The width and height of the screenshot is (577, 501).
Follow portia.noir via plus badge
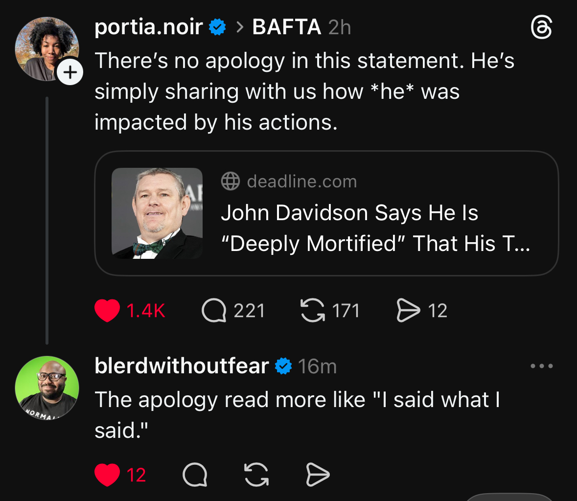70,72
